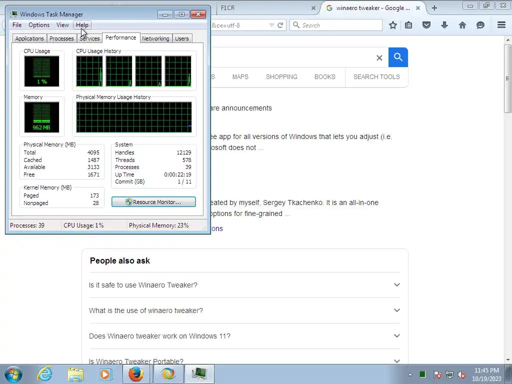This screenshot has height=384, width=512.
Task: Expand 'Is it safe to use Winaero Tweaker?'
Action: coord(244,285)
